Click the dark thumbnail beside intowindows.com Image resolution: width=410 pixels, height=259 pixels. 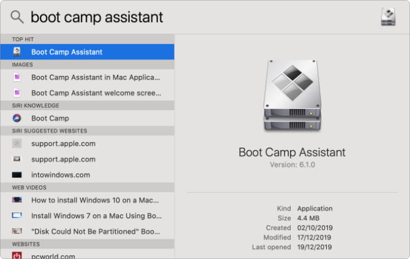[x=17, y=175]
